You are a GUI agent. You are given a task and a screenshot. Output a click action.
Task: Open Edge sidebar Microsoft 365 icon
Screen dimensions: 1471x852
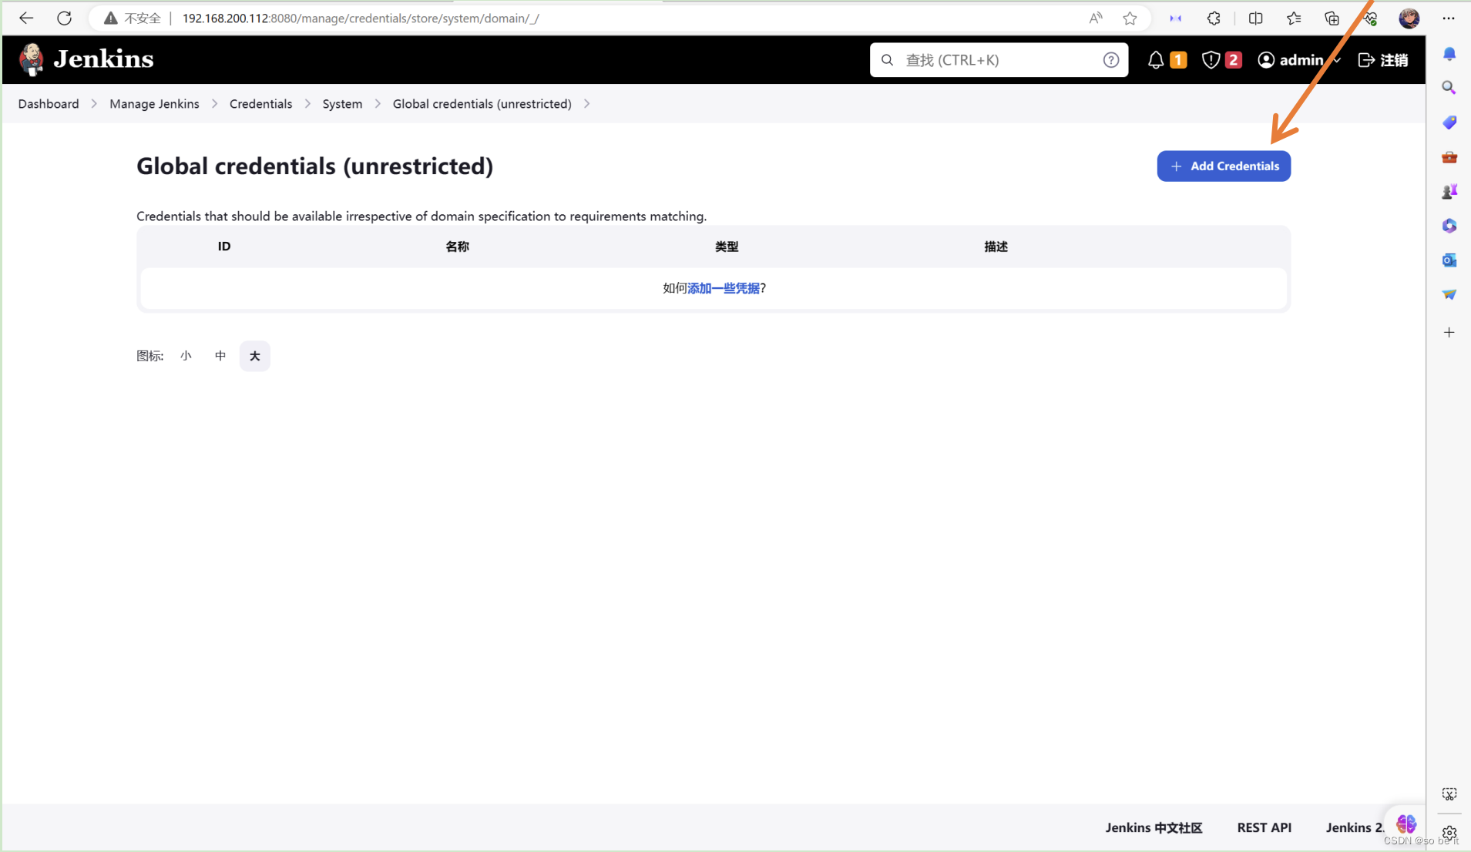point(1449,226)
